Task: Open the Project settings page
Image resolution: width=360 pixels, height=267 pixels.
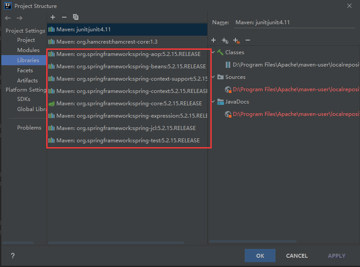Action: [x=26, y=40]
